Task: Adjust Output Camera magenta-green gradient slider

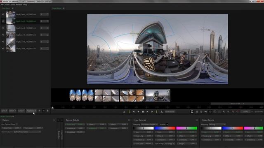Action: click(x=253, y=128)
